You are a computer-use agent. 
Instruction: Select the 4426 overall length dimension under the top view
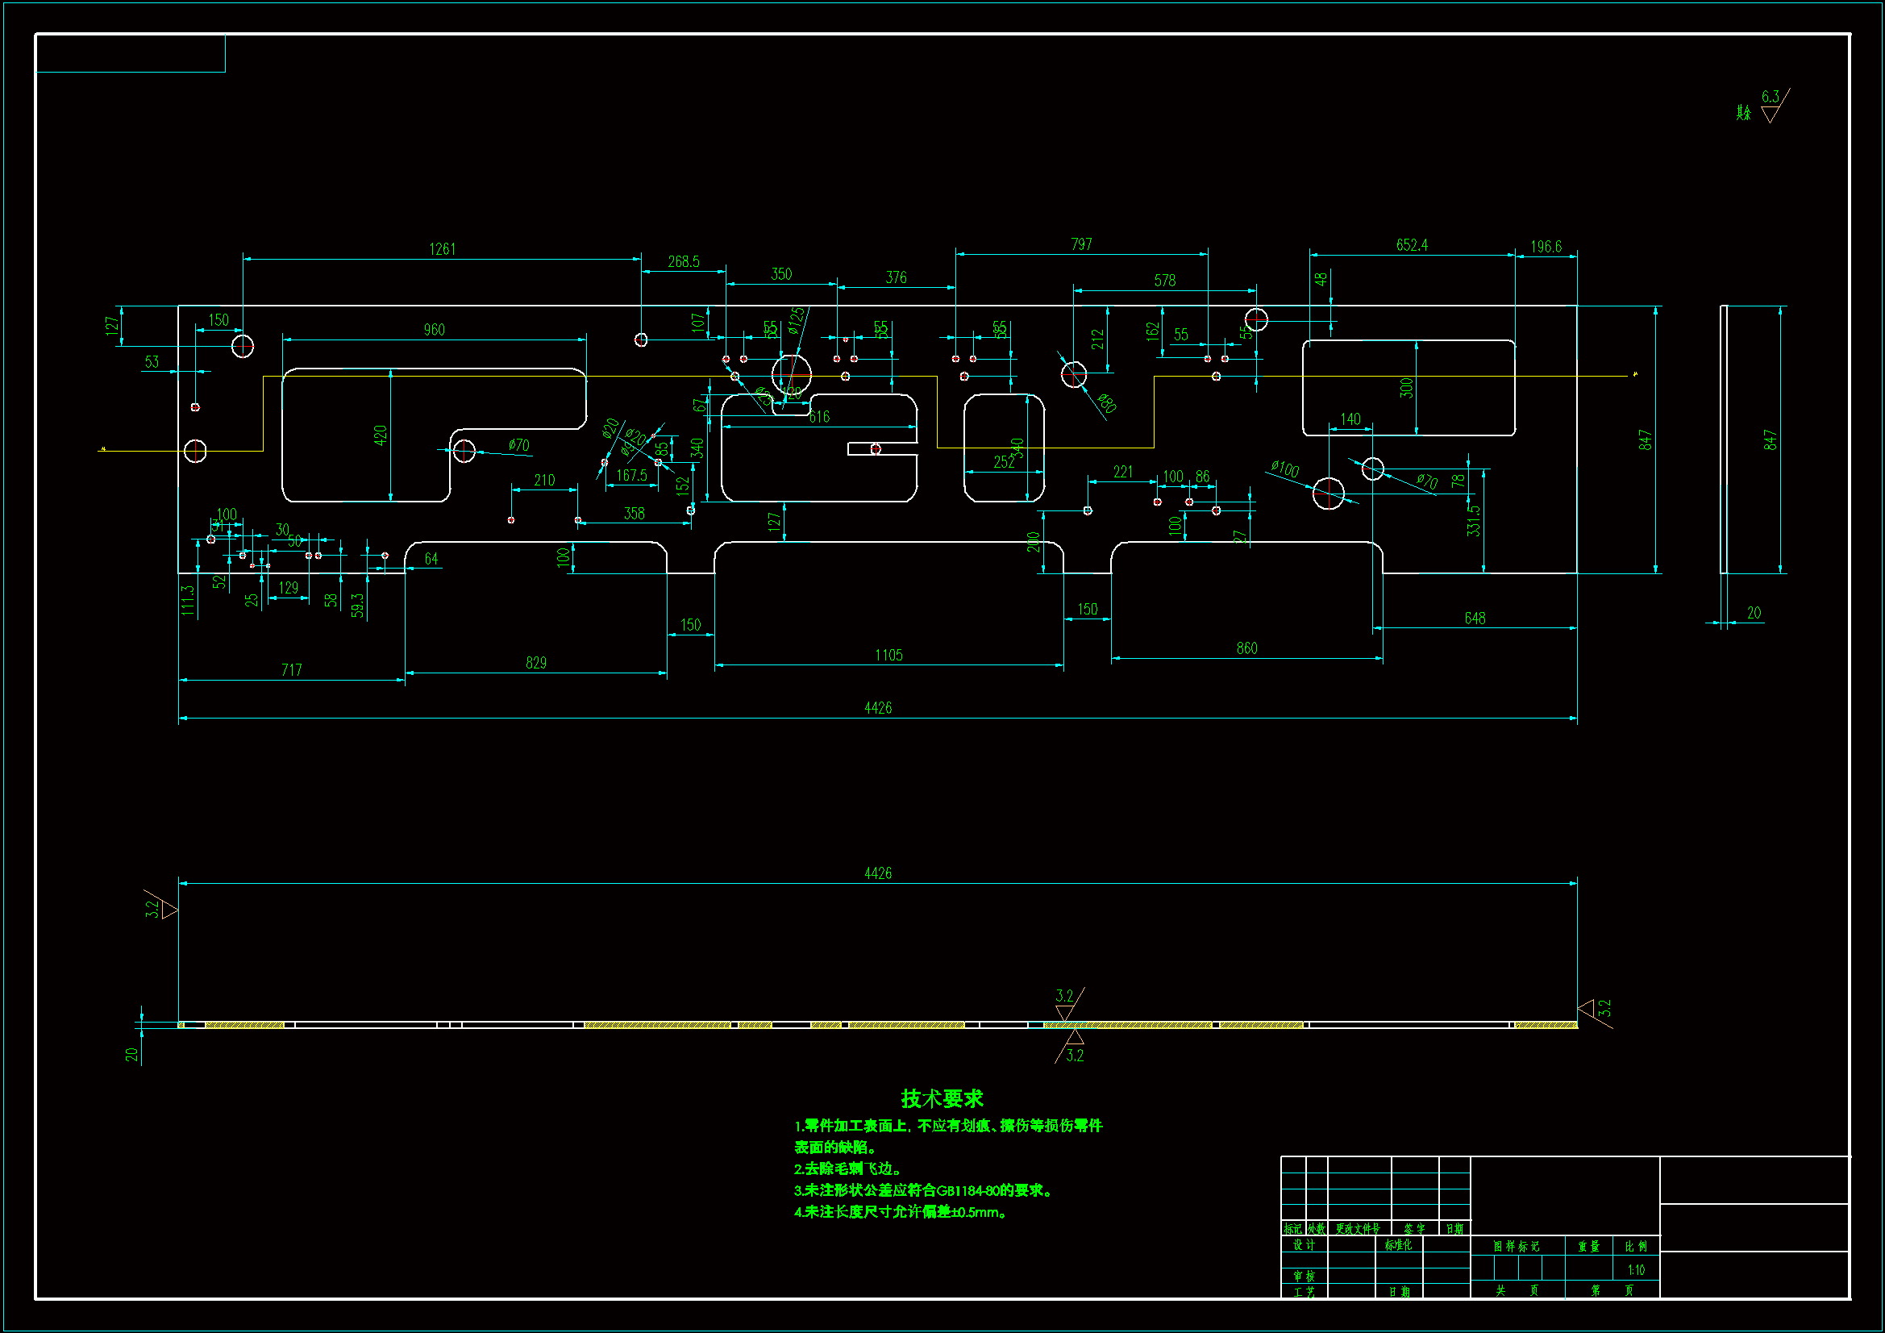878,708
